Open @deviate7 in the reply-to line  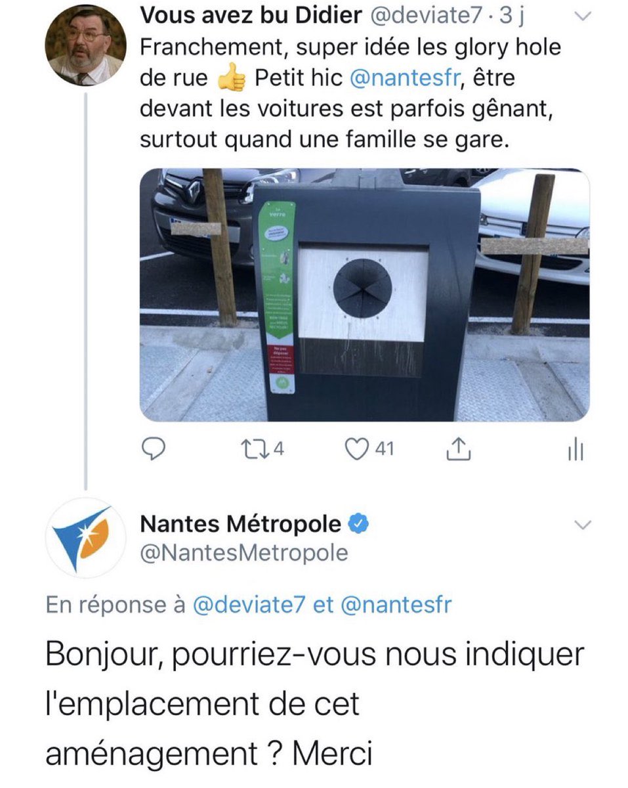tap(250, 605)
